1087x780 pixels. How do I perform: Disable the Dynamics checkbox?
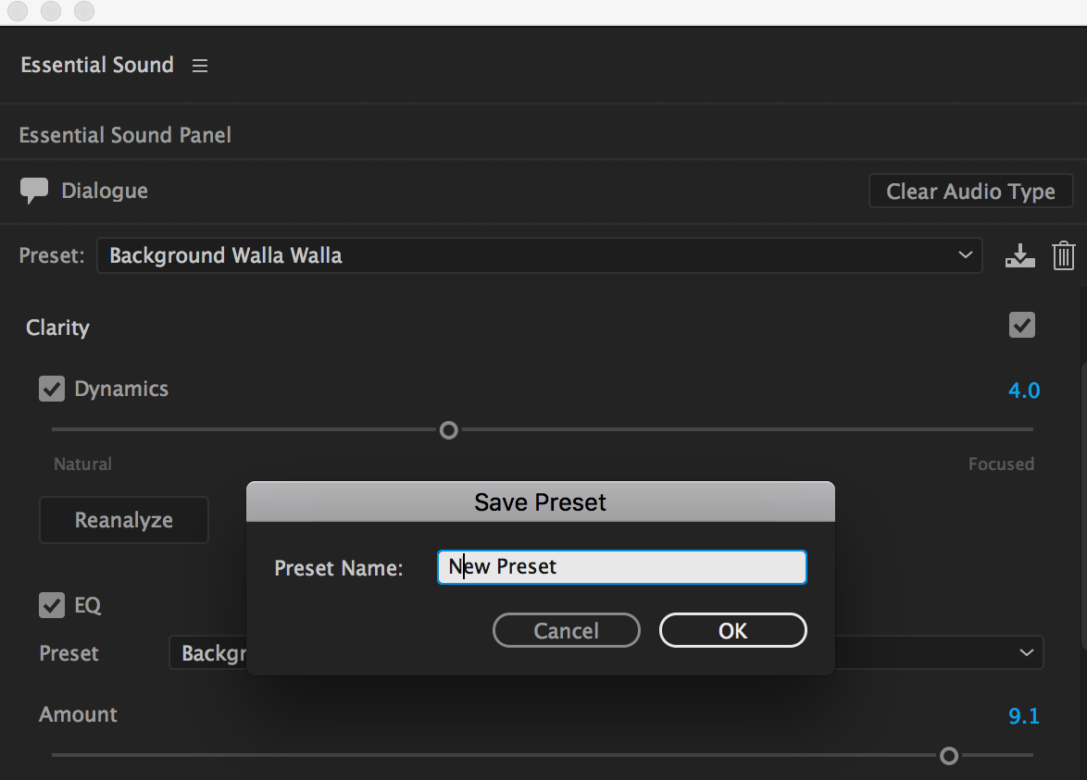point(51,389)
